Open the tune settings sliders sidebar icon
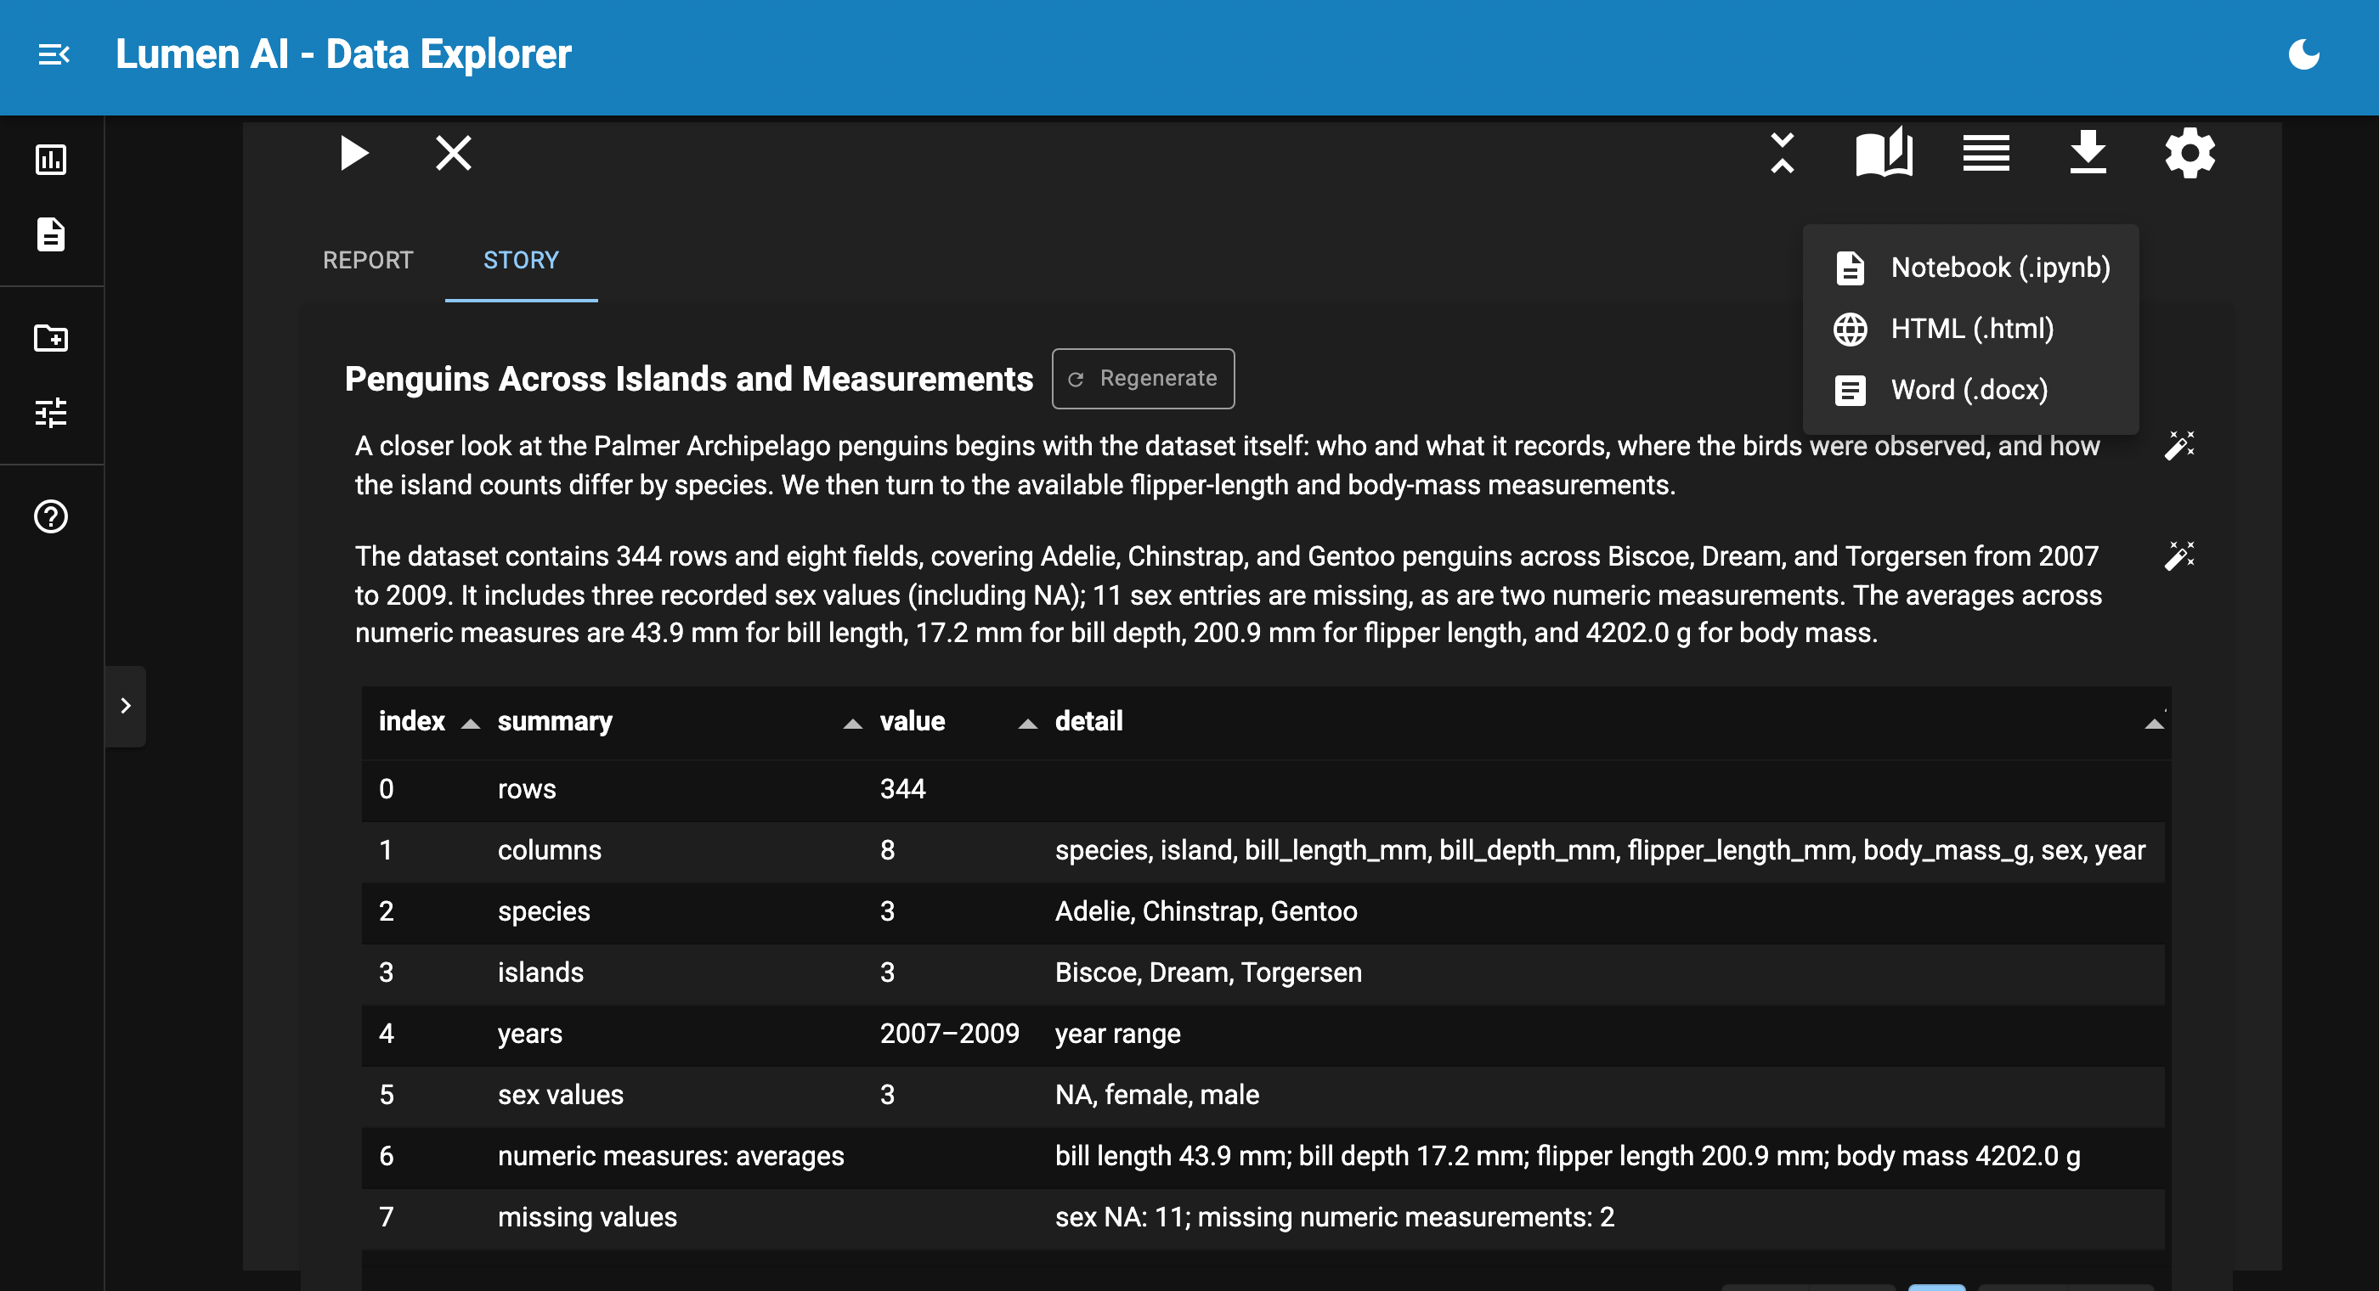The height and width of the screenshot is (1291, 2379). [51, 412]
